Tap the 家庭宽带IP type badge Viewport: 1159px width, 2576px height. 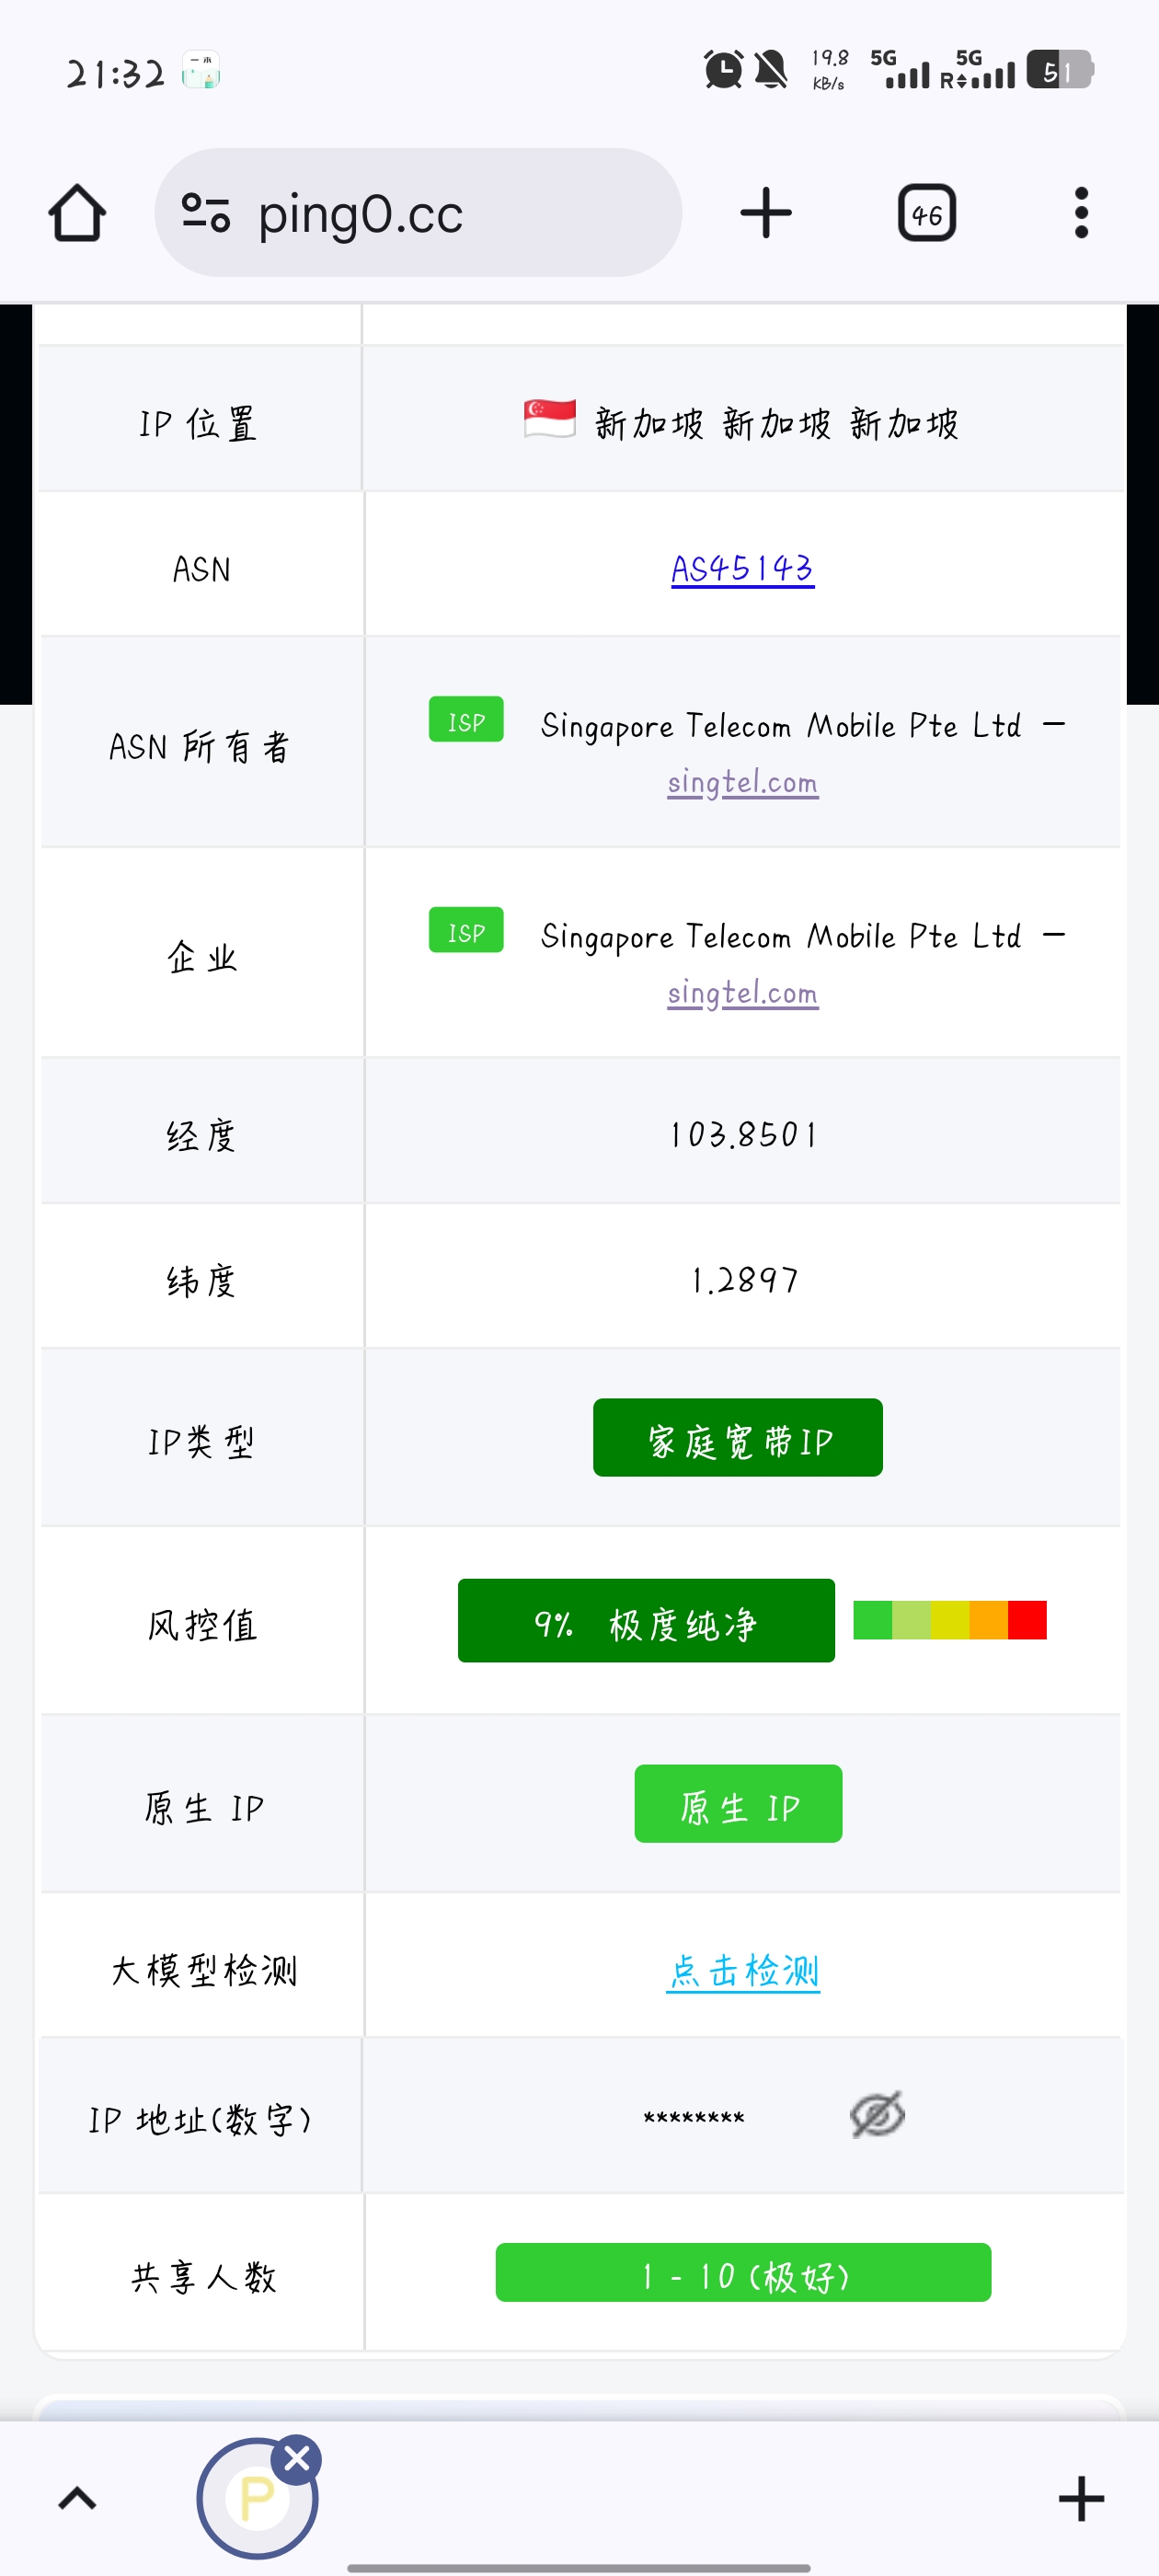737,1437
